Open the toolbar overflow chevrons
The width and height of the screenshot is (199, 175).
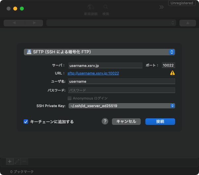[x=161, y=7]
